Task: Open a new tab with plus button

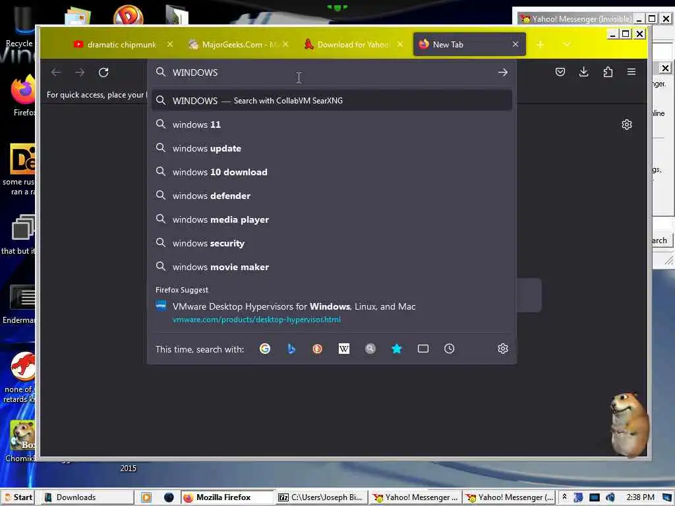Action: coord(540,44)
